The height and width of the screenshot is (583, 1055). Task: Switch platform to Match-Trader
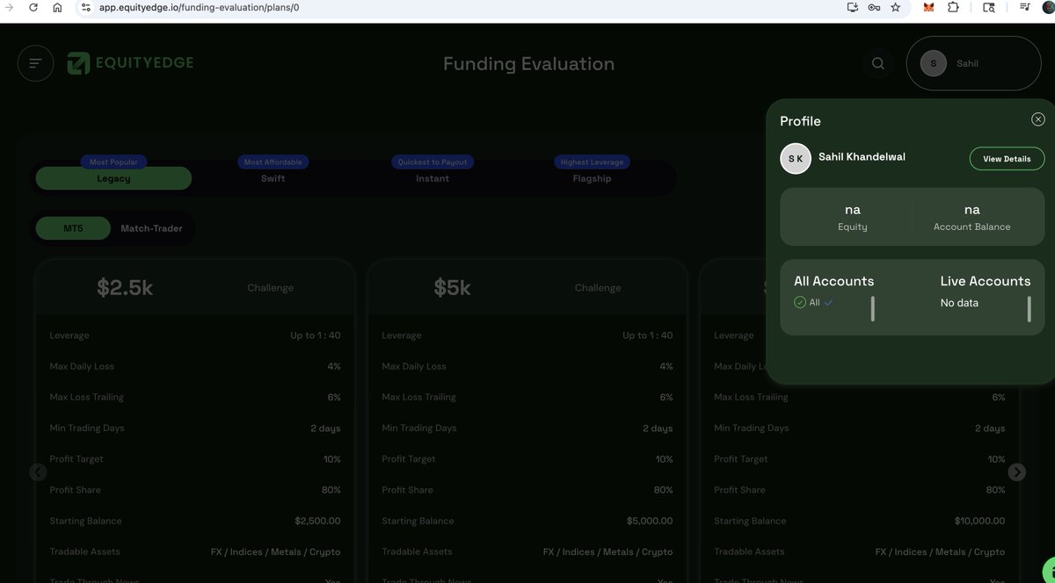coord(151,228)
